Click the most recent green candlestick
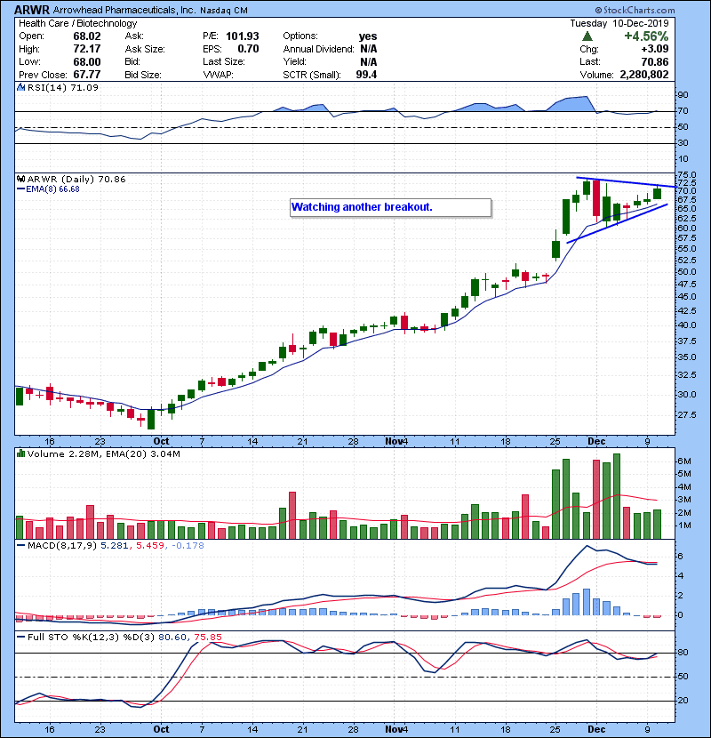The image size is (711, 738). tap(657, 193)
